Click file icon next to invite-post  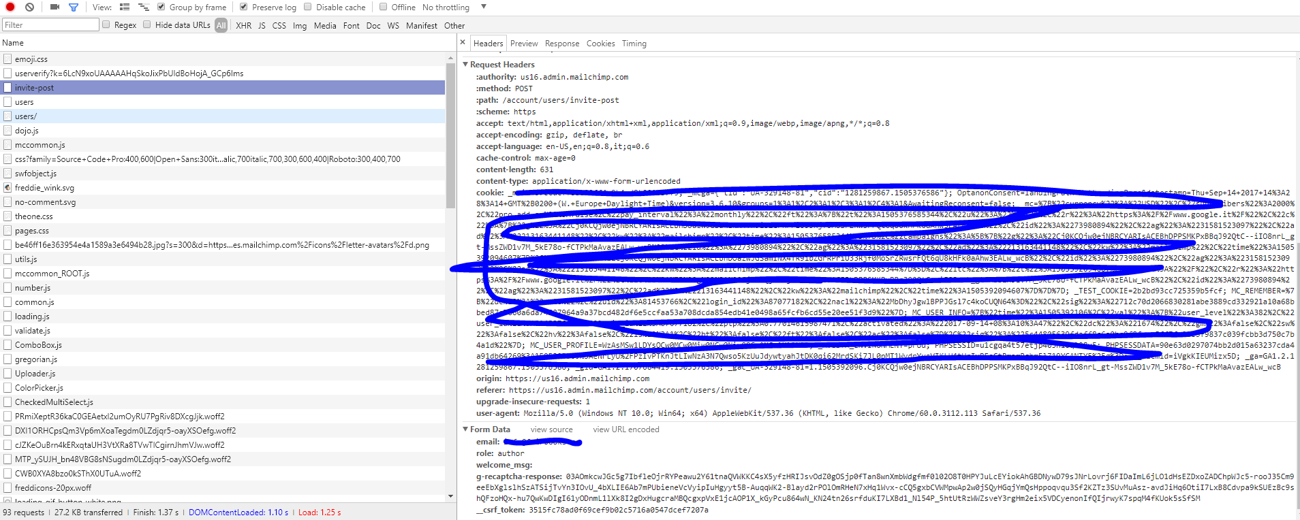click(7, 88)
